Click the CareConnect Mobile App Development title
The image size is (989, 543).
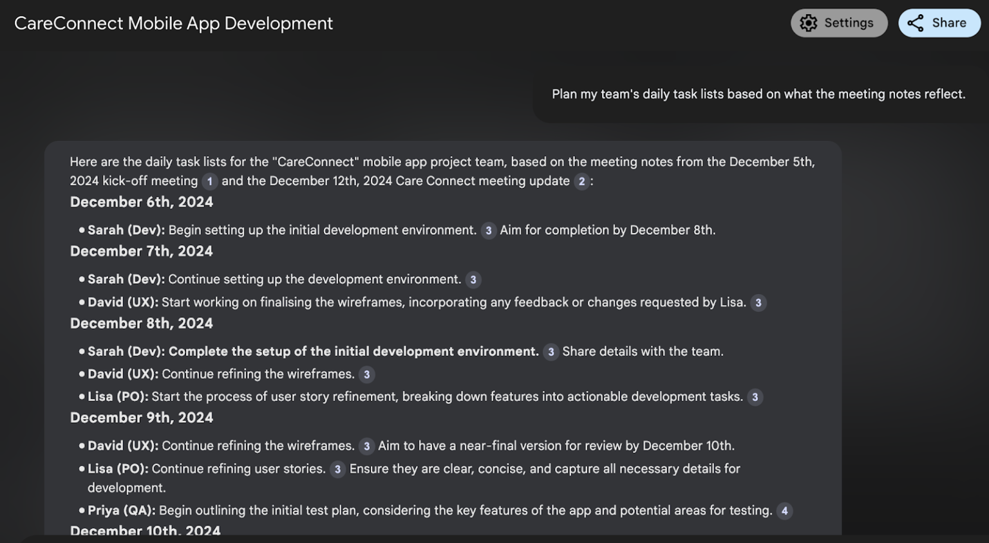pyautogui.click(x=173, y=23)
